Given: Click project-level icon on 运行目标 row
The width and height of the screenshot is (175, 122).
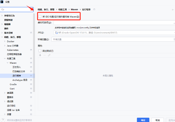Looking at the screenshot, I should point(31,106).
